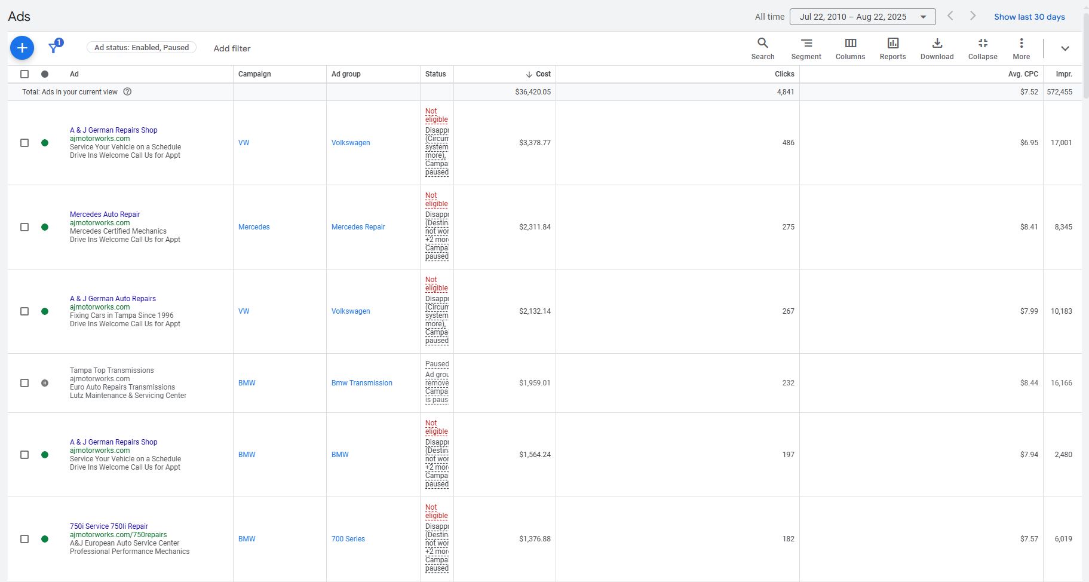This screenshot has width=1089, height=582.
Task: Click the total cost $36,420.05 cell
Action: (x=533, y=92)
